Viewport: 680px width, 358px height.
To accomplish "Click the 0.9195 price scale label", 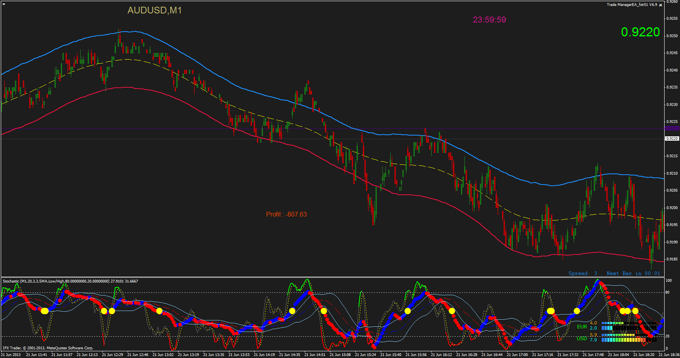I will (x=672, y=225).
